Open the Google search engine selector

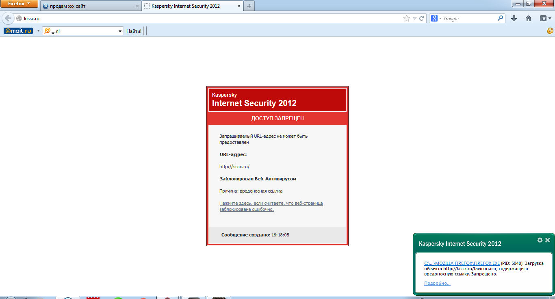point(436,18)
